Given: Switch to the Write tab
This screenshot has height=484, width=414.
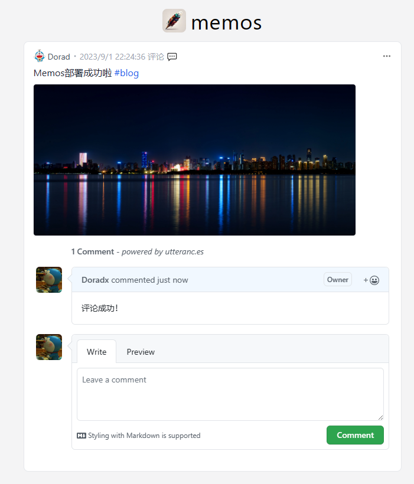Looking at the screenshot, I should pyautogui.click(x=97, y=352).
